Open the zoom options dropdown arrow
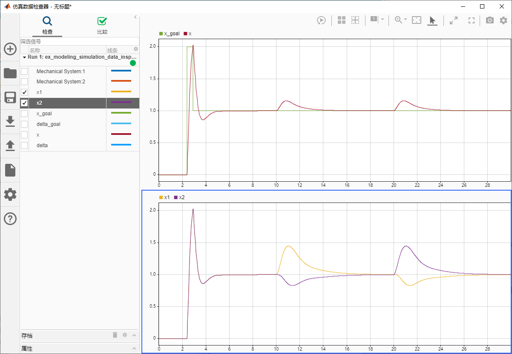The height and width of the screenshot is (354, 512). click(x=406, y=20)
